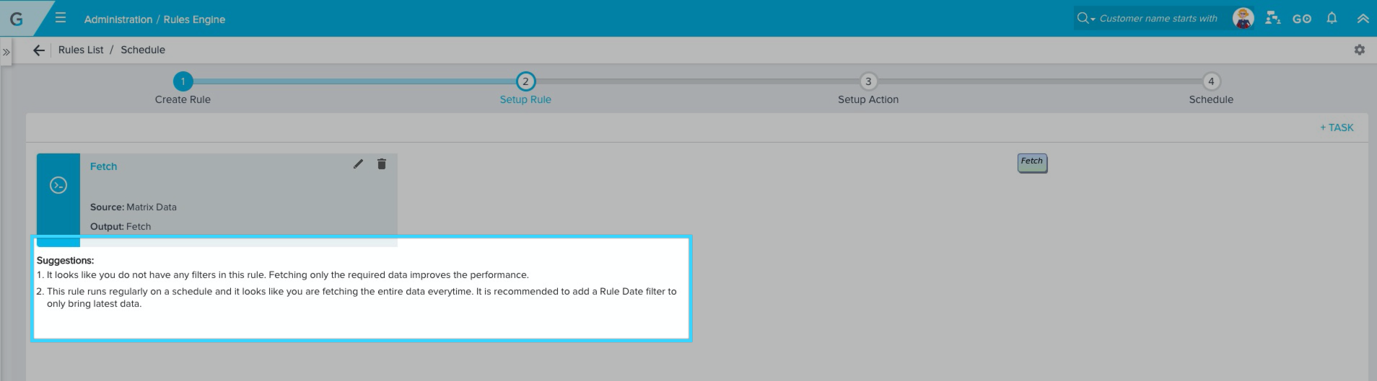Click the Gainsight G logo

point(16,19)
